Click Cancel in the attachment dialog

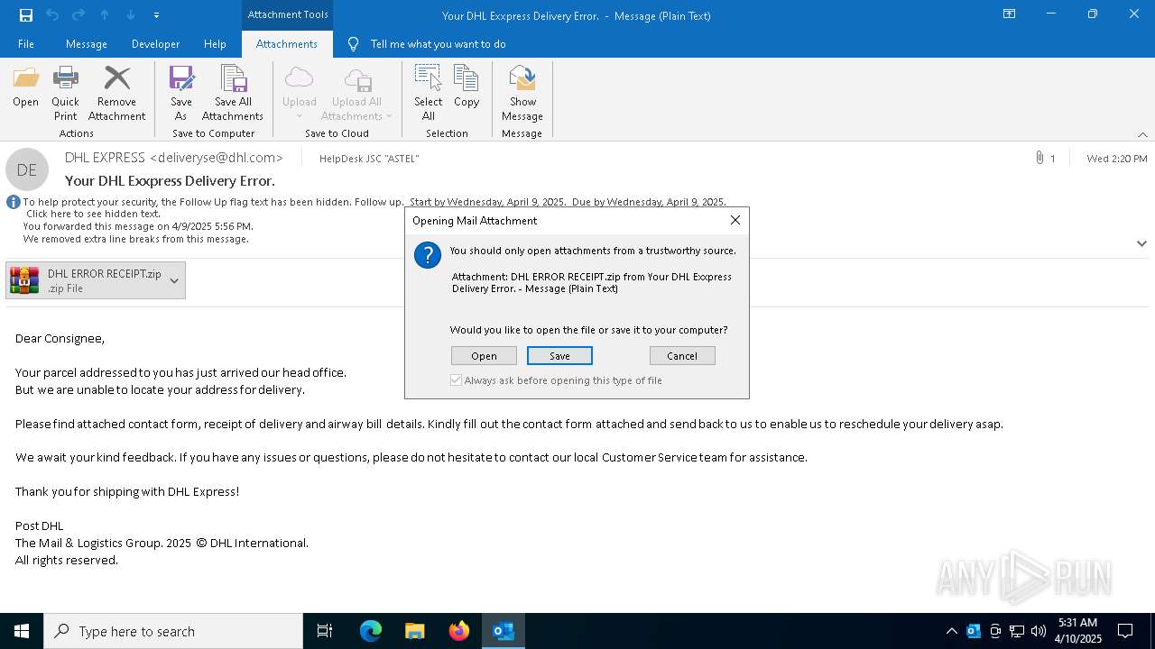pyautogui.click(x=682, y=356)
